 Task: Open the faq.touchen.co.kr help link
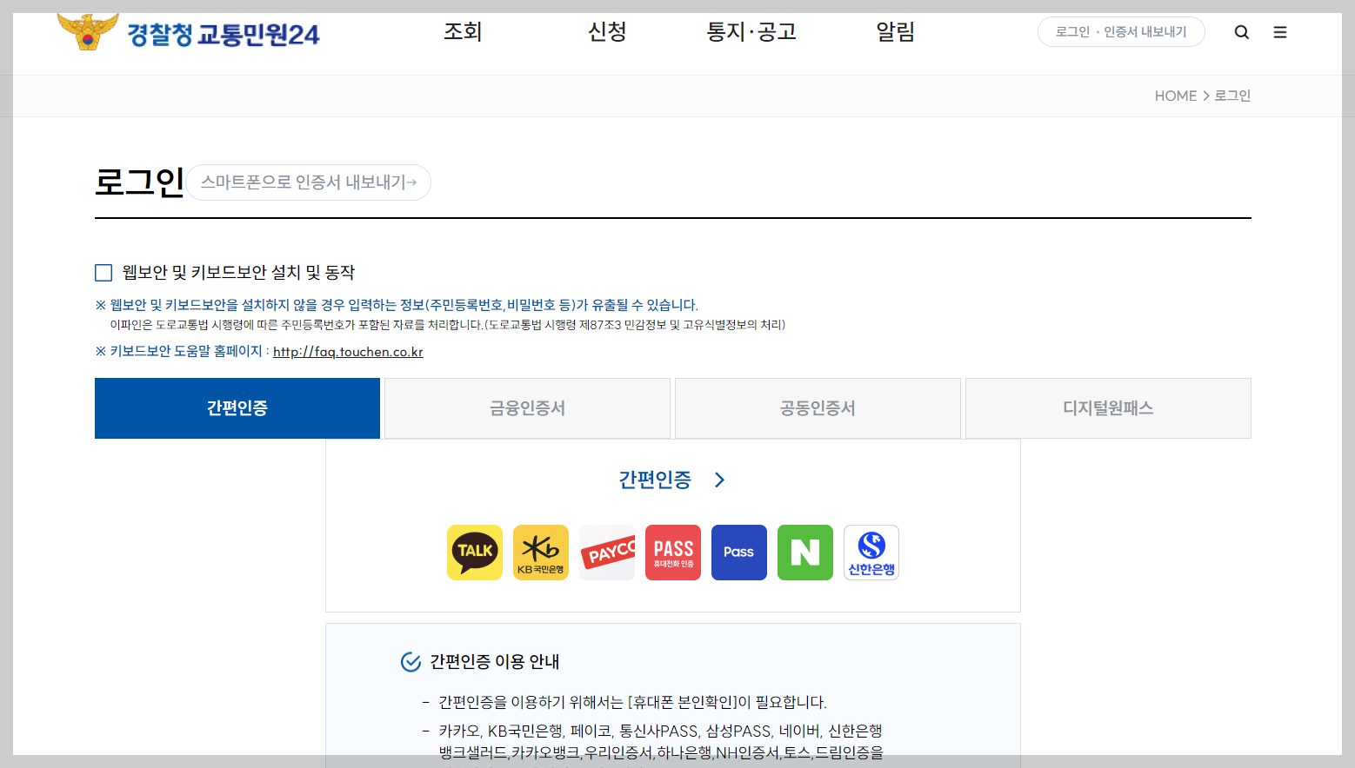[347, 352]
